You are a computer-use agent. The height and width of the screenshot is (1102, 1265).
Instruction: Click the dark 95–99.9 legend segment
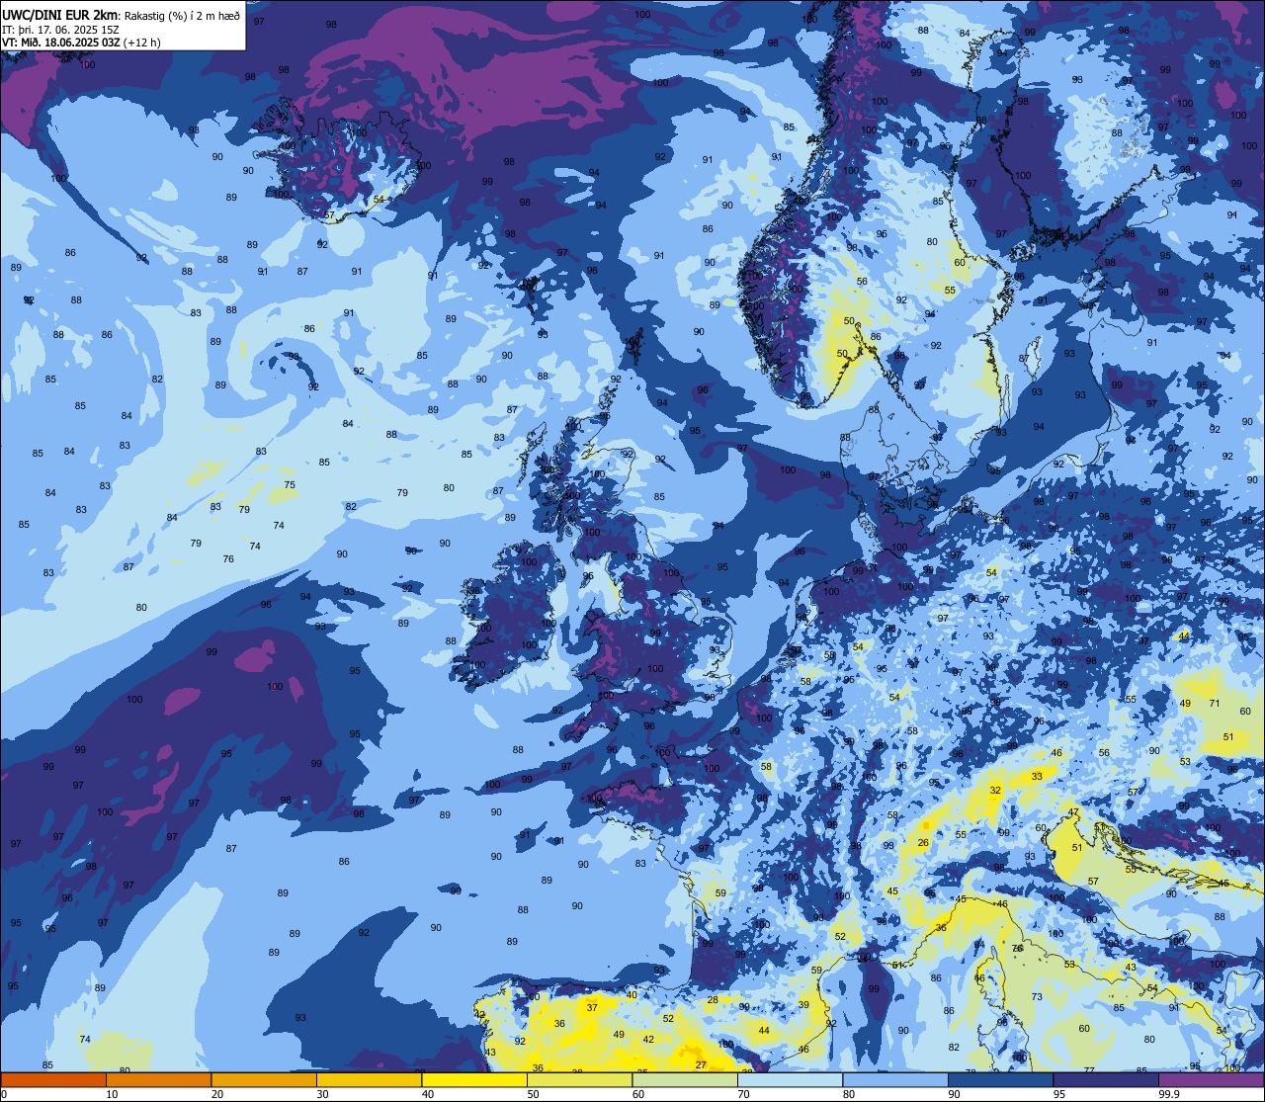tap(1106, 1079)
